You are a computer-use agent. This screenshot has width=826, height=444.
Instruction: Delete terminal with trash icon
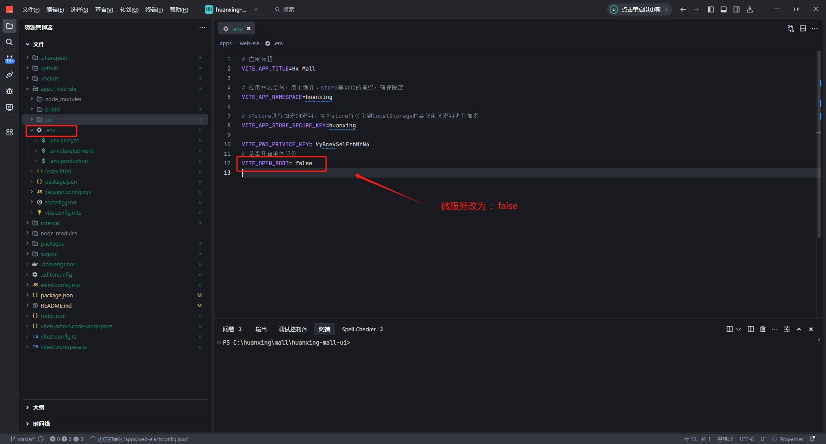(762, 329)
